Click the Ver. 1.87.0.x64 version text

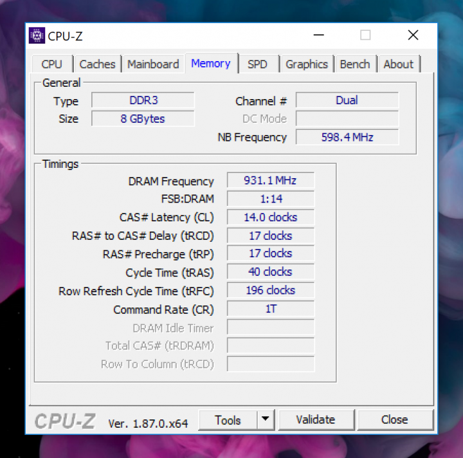click(148, 424)
